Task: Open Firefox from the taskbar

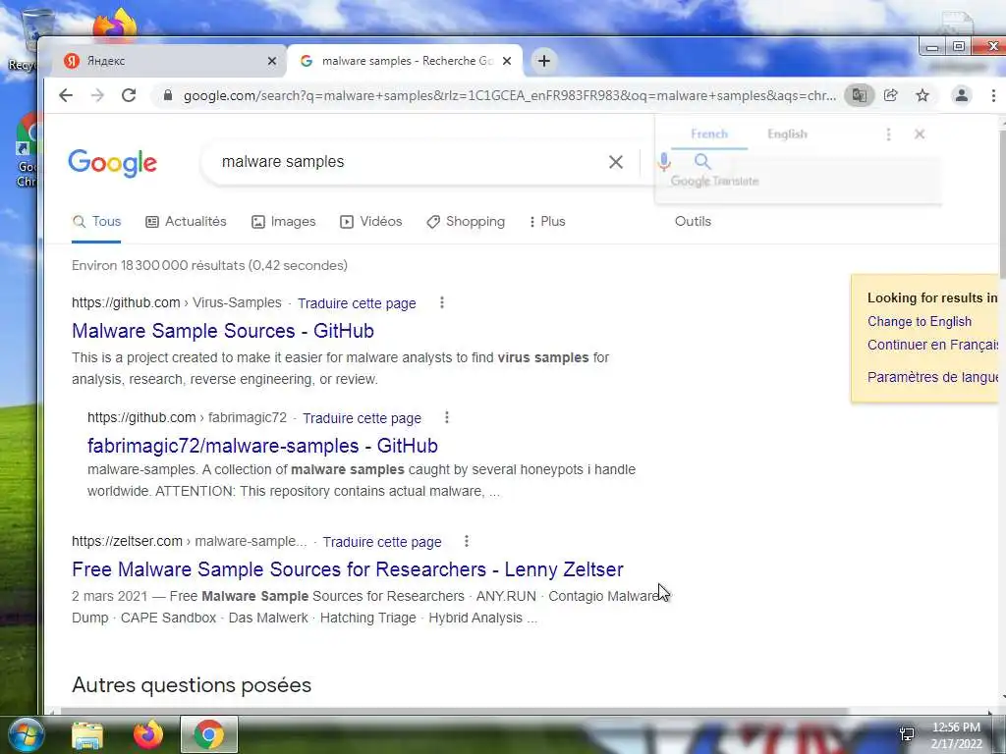Action: pyautogui.click(x=148, y=734)
